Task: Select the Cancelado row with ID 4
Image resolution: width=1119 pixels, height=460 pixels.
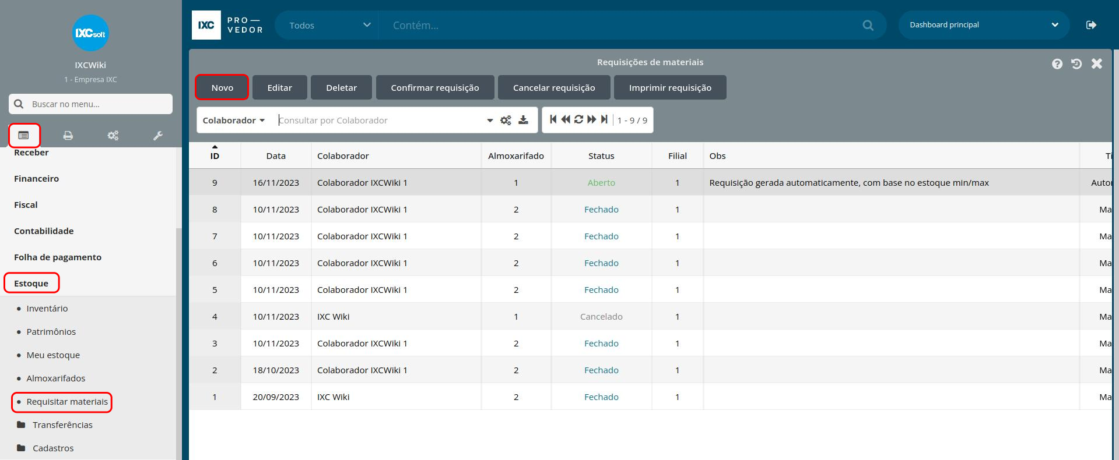Action: point(650,316)
